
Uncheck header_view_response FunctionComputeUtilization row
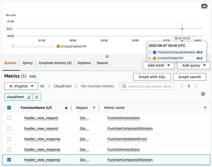(x=9, y=160)
